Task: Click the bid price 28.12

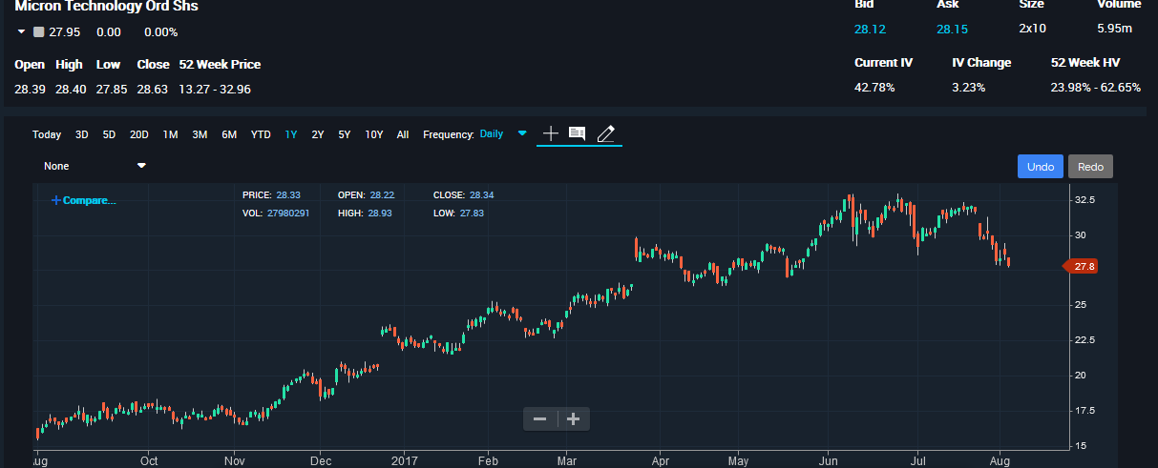Action: click(870, 30)
